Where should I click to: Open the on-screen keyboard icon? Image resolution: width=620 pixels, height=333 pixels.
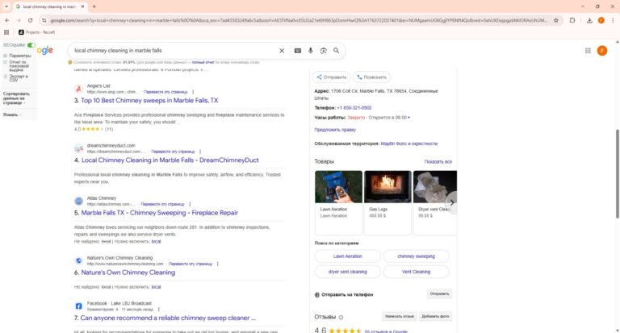[298, 51]
